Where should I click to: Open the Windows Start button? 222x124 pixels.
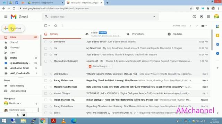point(4,121)
